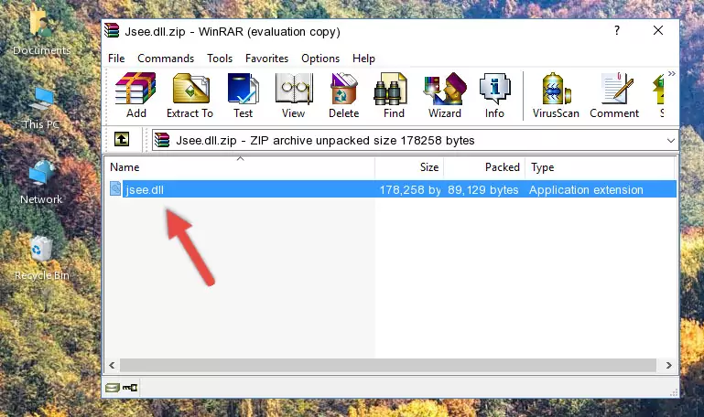Close the WinRAR window
704x417 pixels.
click(658, 30)
